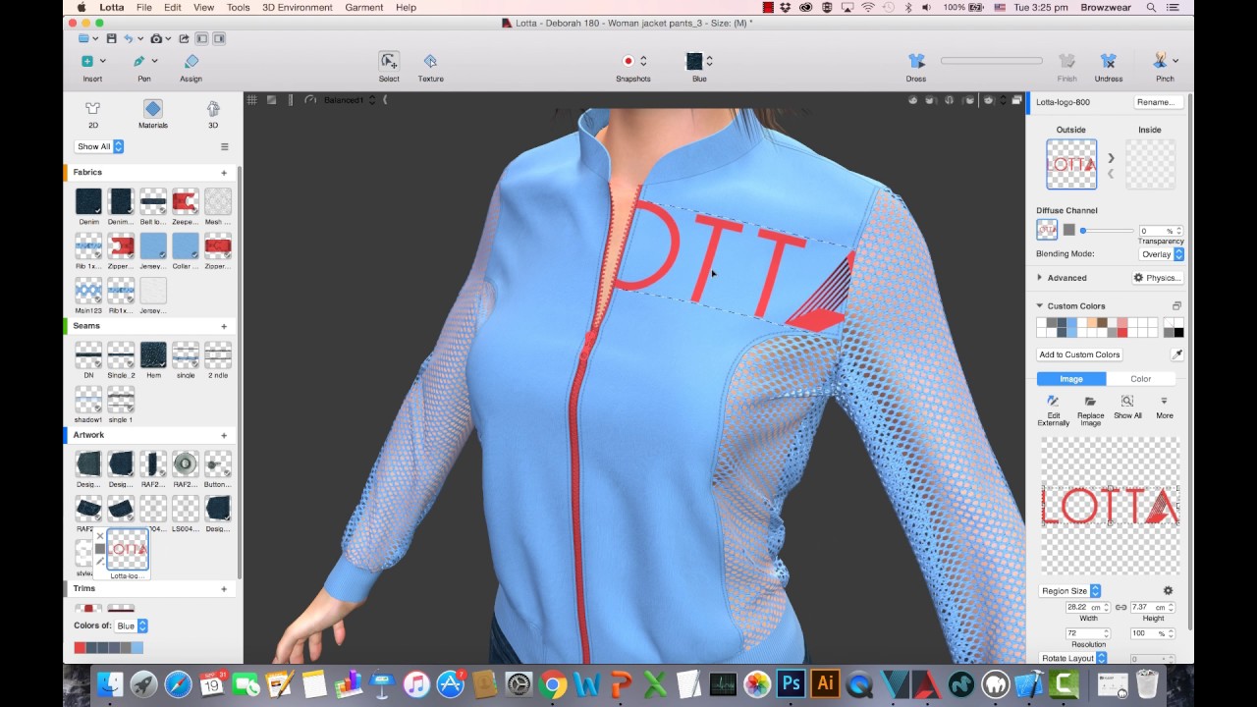Open Illustrator from the Dock

(825, 683)
